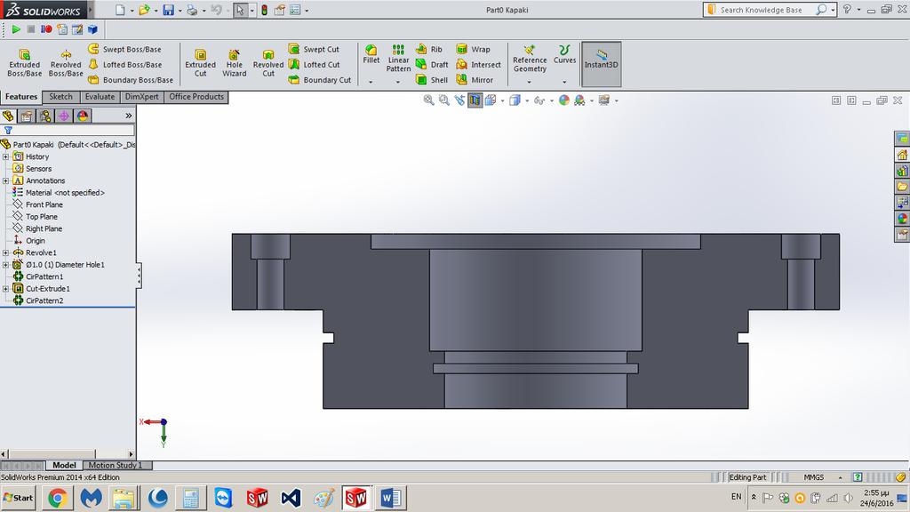Click Extruded Boss/Base tool
This screenshot has width=910, height=512.
click(x=24, y=63)
